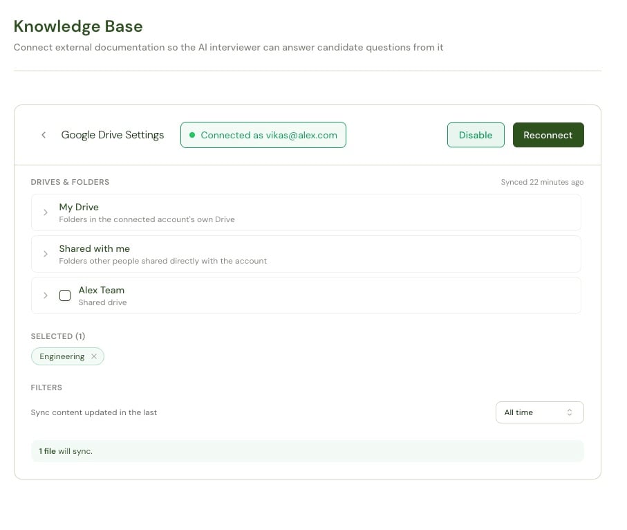
Task: Go back using the left chevron icon
Action: [44, 135]
